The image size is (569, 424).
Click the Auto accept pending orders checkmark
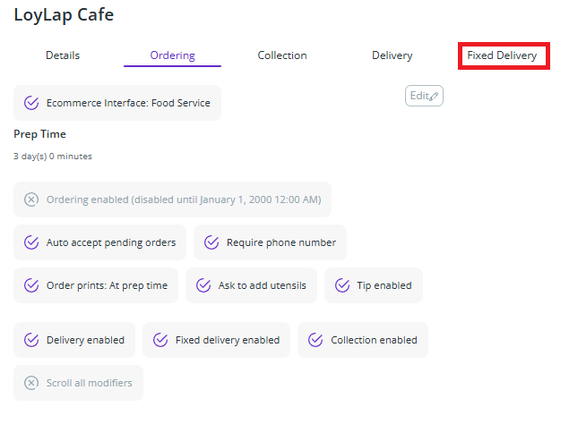pyautogui.click(x=31, y=242)
